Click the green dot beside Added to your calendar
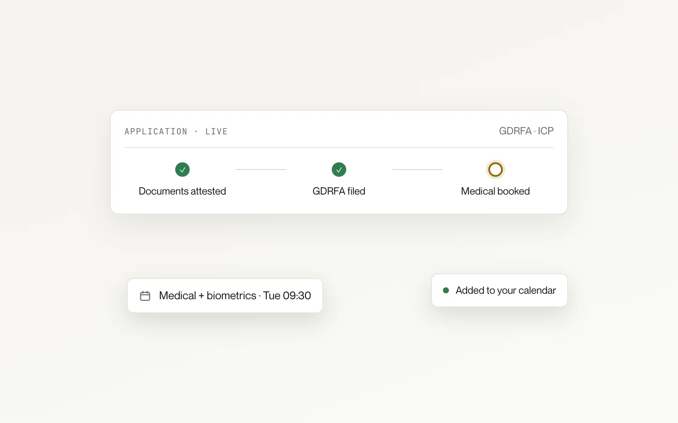The image size is (678, 423). pos(446,290)
